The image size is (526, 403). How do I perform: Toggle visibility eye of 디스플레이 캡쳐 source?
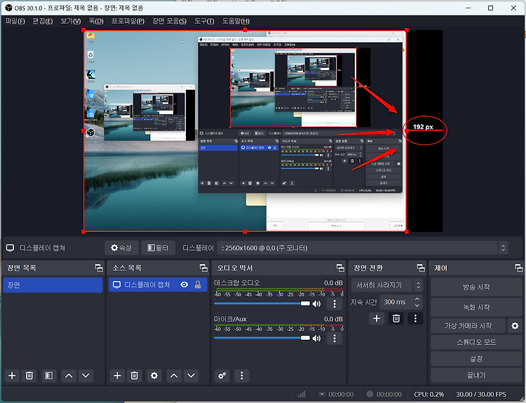(184, 285)
